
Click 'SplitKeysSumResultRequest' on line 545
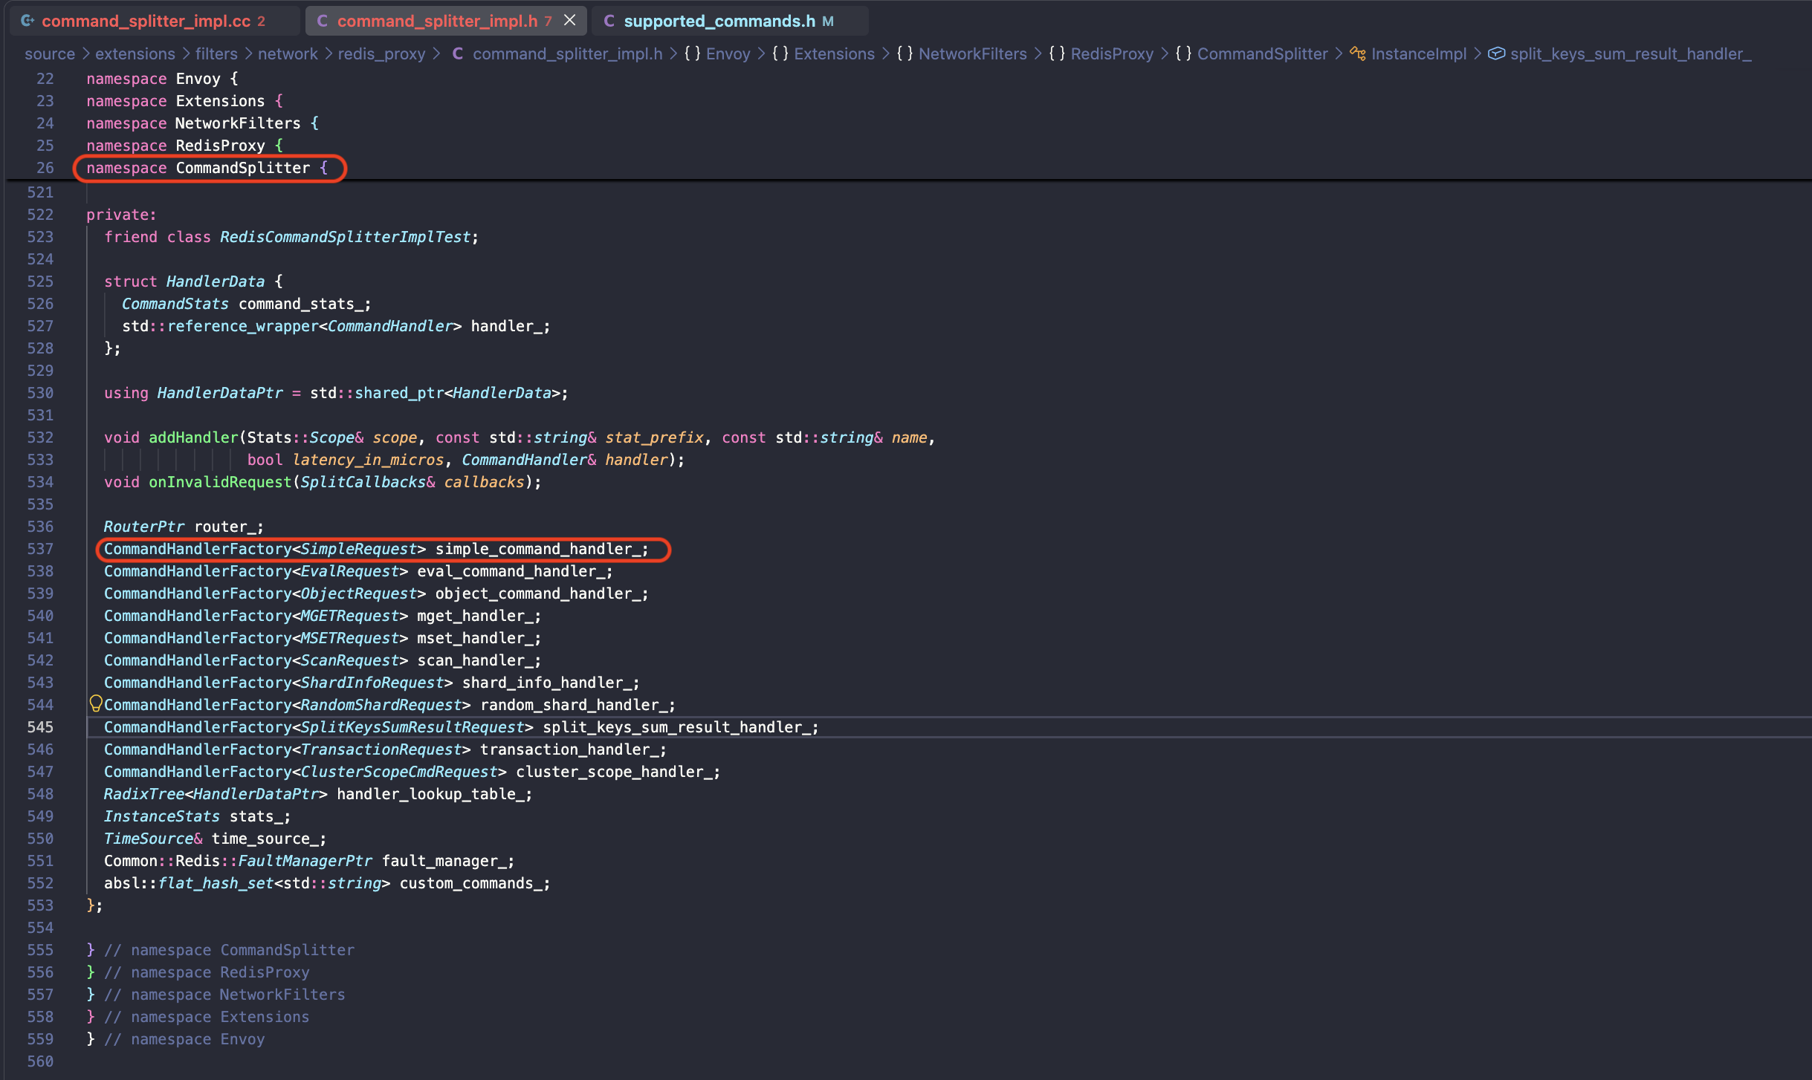412,727
